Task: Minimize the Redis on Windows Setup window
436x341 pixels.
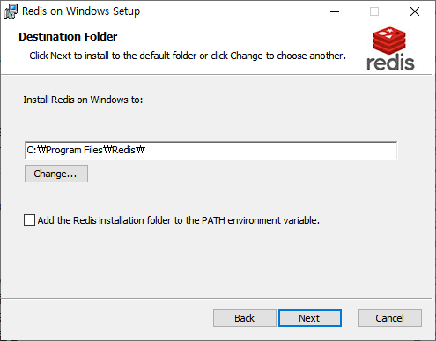Action: coord(335,11)
